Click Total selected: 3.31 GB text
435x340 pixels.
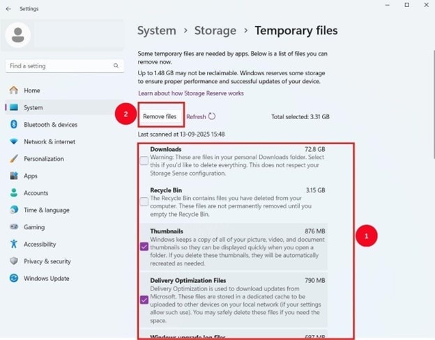tap(300, 117)
